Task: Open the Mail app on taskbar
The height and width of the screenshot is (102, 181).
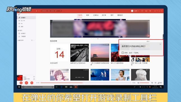Action: pyautogui.click(x=71, y=87)
